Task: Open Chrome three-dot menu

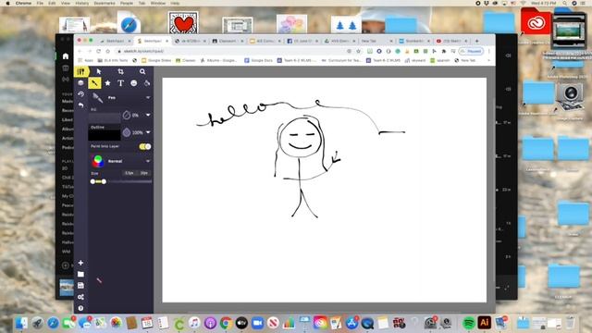Action: point(489,51)
